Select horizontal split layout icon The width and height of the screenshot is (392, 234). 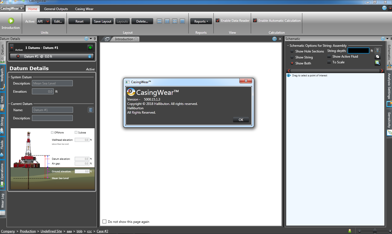coord(159,21)
